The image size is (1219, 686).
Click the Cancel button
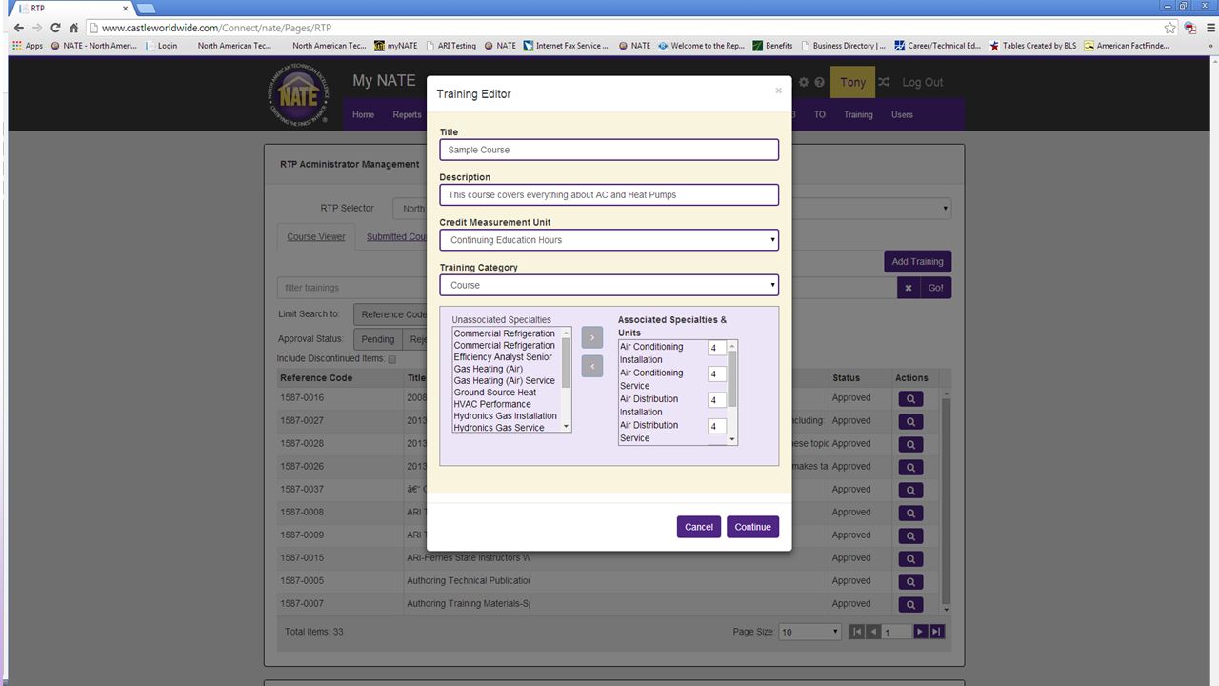pyautogui.click(x=698, y=527)
